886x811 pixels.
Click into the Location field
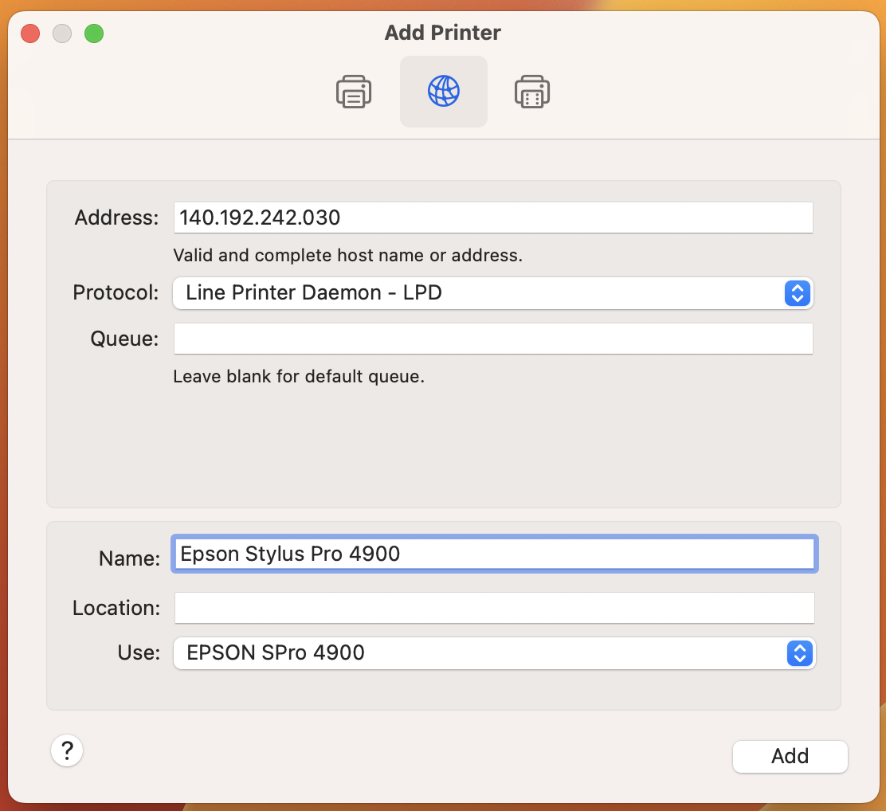pos(495,608)
